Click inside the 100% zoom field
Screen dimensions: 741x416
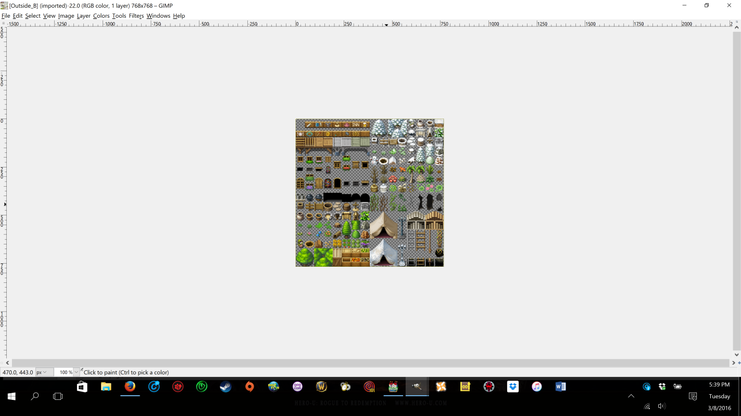tap(65, 372)
